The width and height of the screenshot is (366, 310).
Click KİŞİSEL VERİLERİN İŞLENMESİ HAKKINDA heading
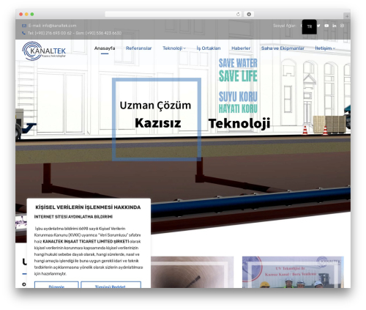88,207
